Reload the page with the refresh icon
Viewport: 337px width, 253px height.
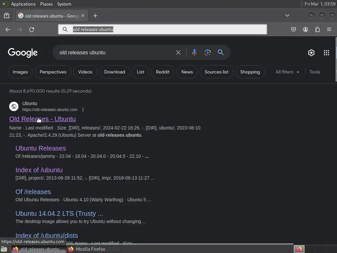pos(32,29)
